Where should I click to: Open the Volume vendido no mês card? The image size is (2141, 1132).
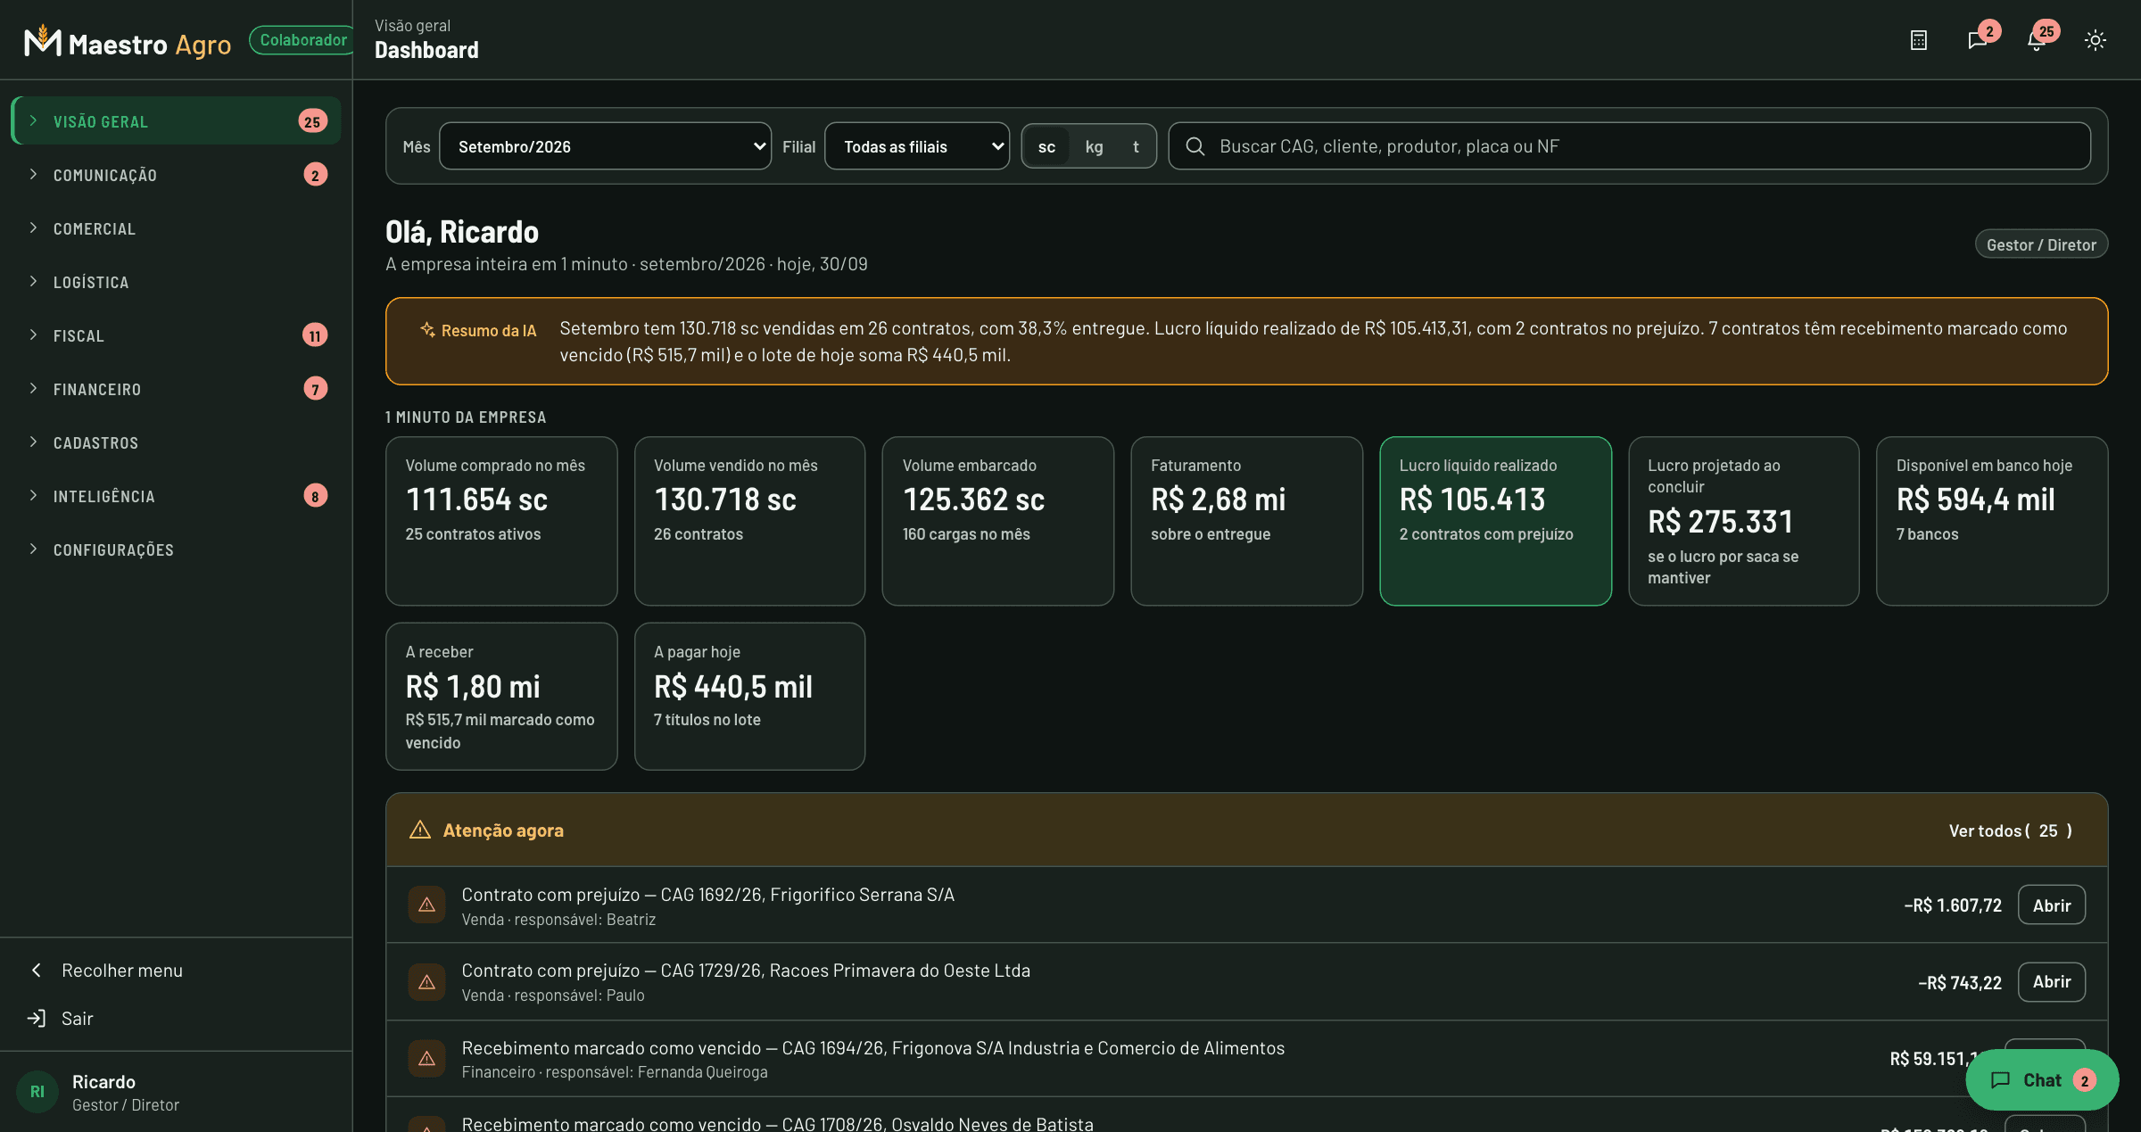pyautogui.click(x=749, y=521)
